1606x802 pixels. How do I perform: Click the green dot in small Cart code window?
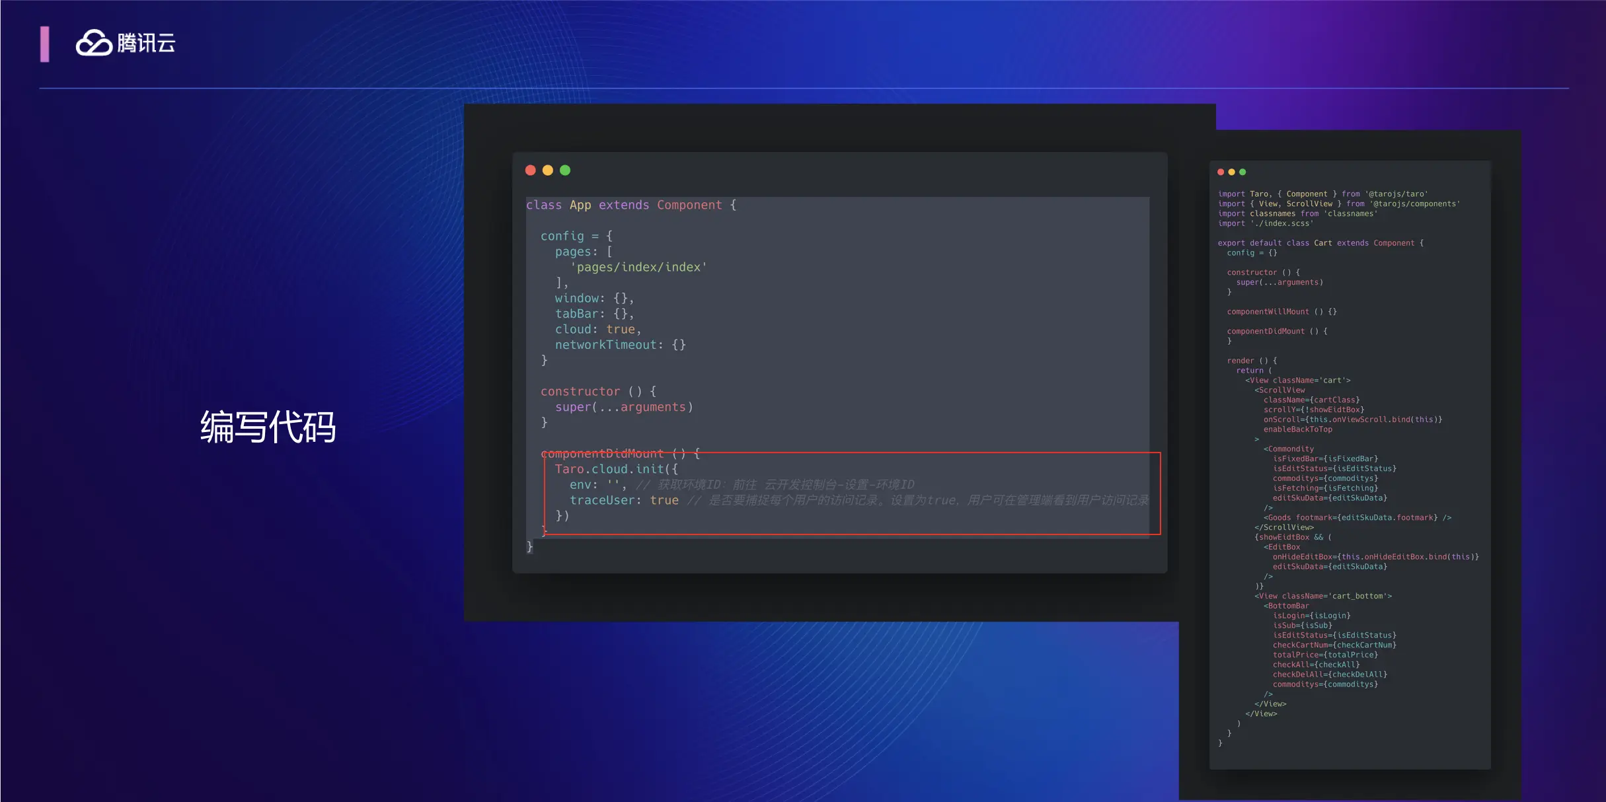(1243, 172)
